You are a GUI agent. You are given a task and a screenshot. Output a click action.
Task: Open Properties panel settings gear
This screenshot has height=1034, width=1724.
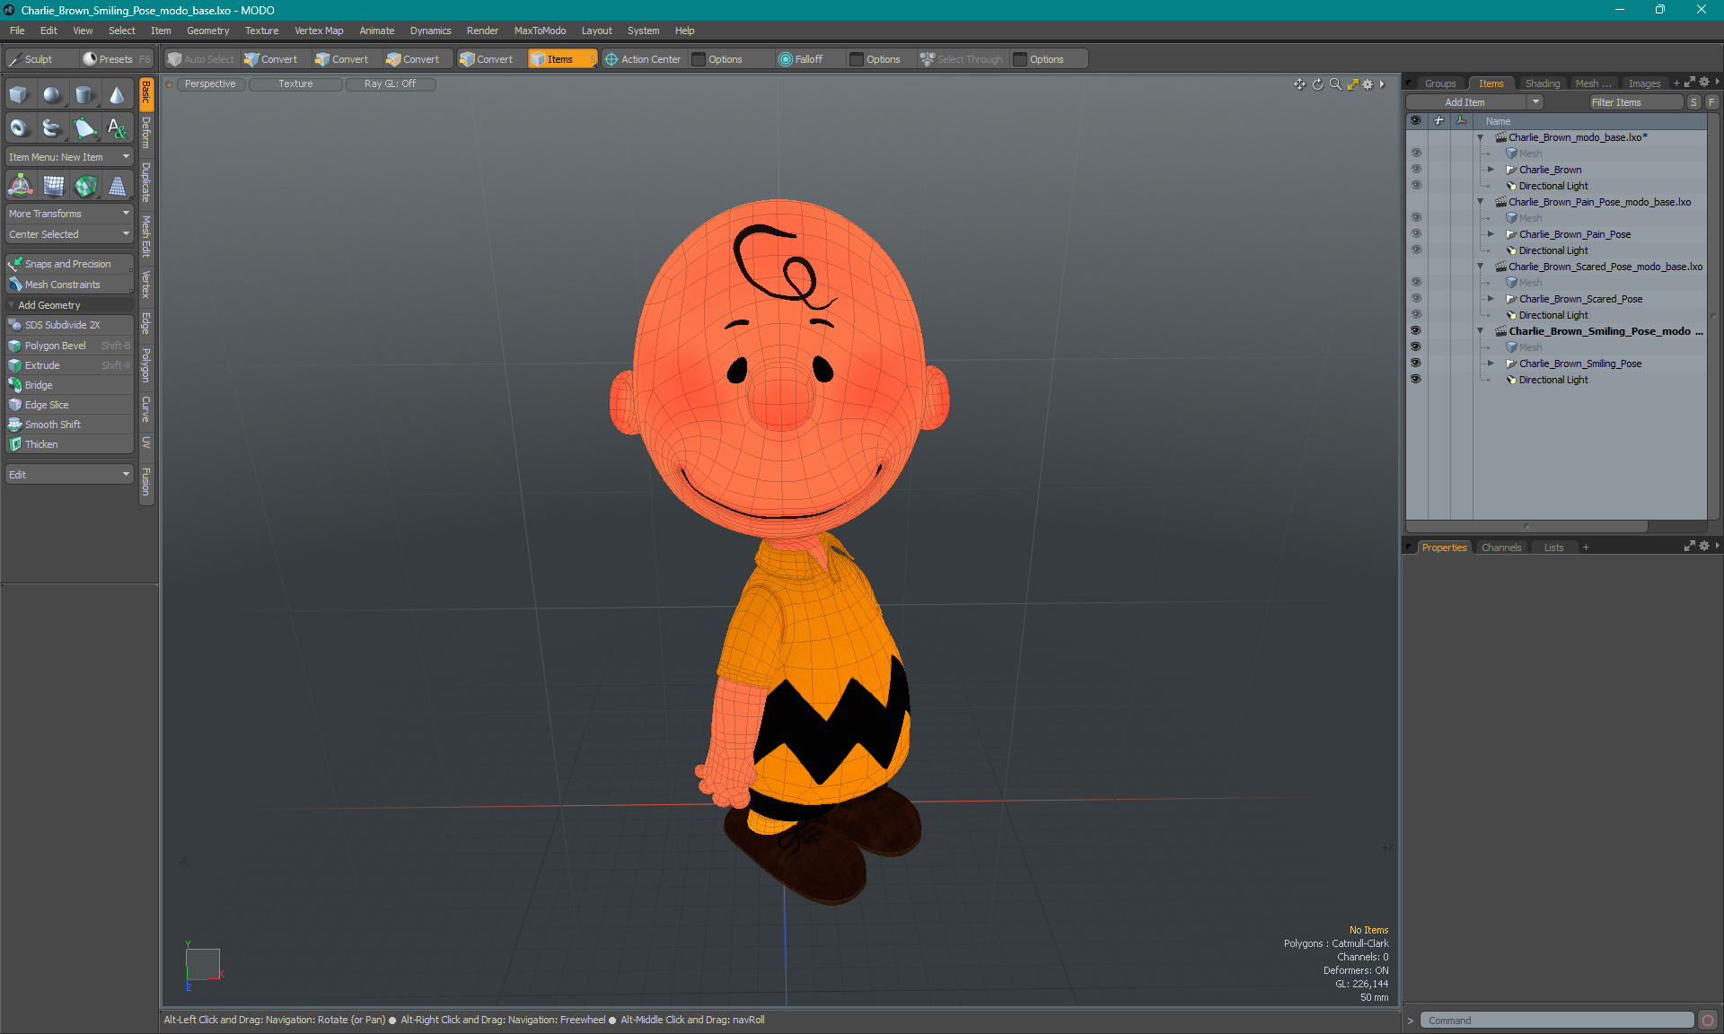(1704, 546)
